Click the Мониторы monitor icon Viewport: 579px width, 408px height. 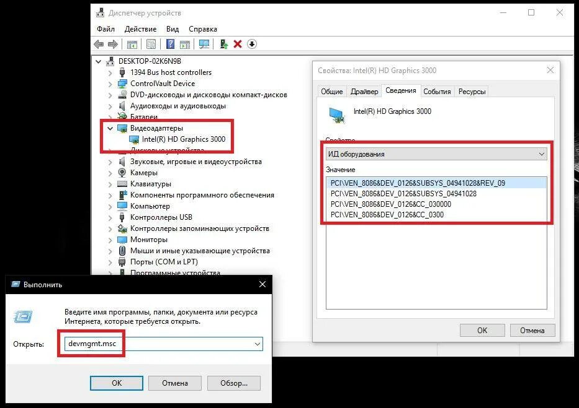pyautogui.click(x=122, y=240)
